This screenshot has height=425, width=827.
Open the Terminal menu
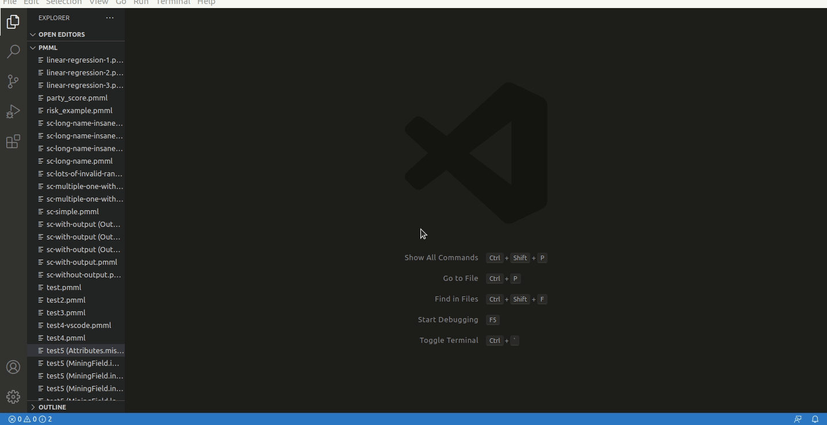point(173,3)
